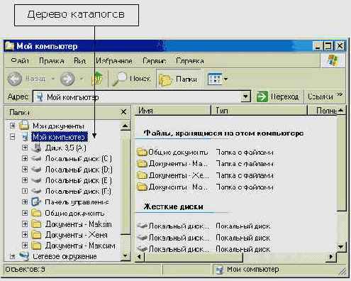This screenshot has height=281, width=351.
Task: Expand Общие документы tree node
Action: 25,213
